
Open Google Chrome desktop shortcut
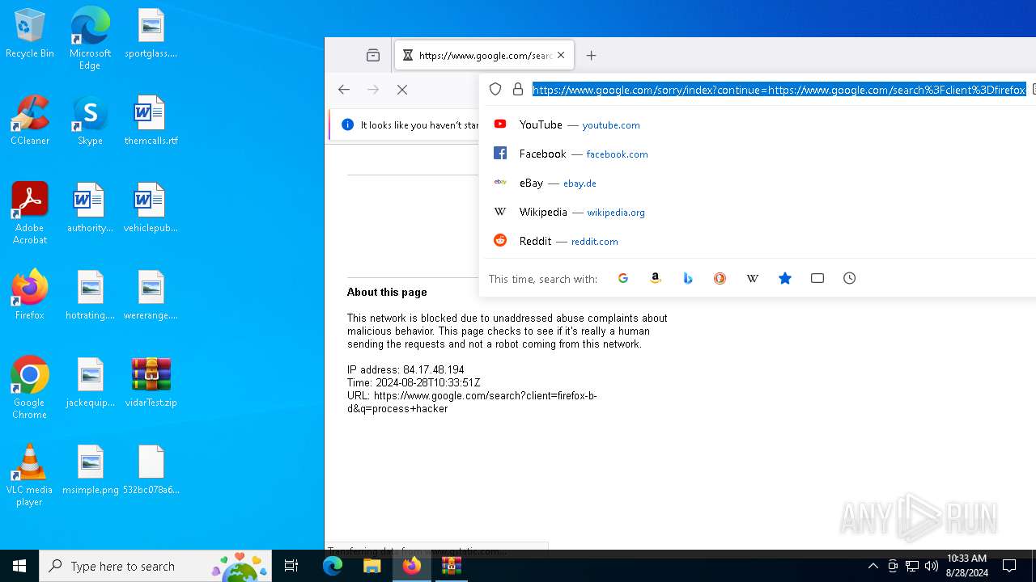30,388
